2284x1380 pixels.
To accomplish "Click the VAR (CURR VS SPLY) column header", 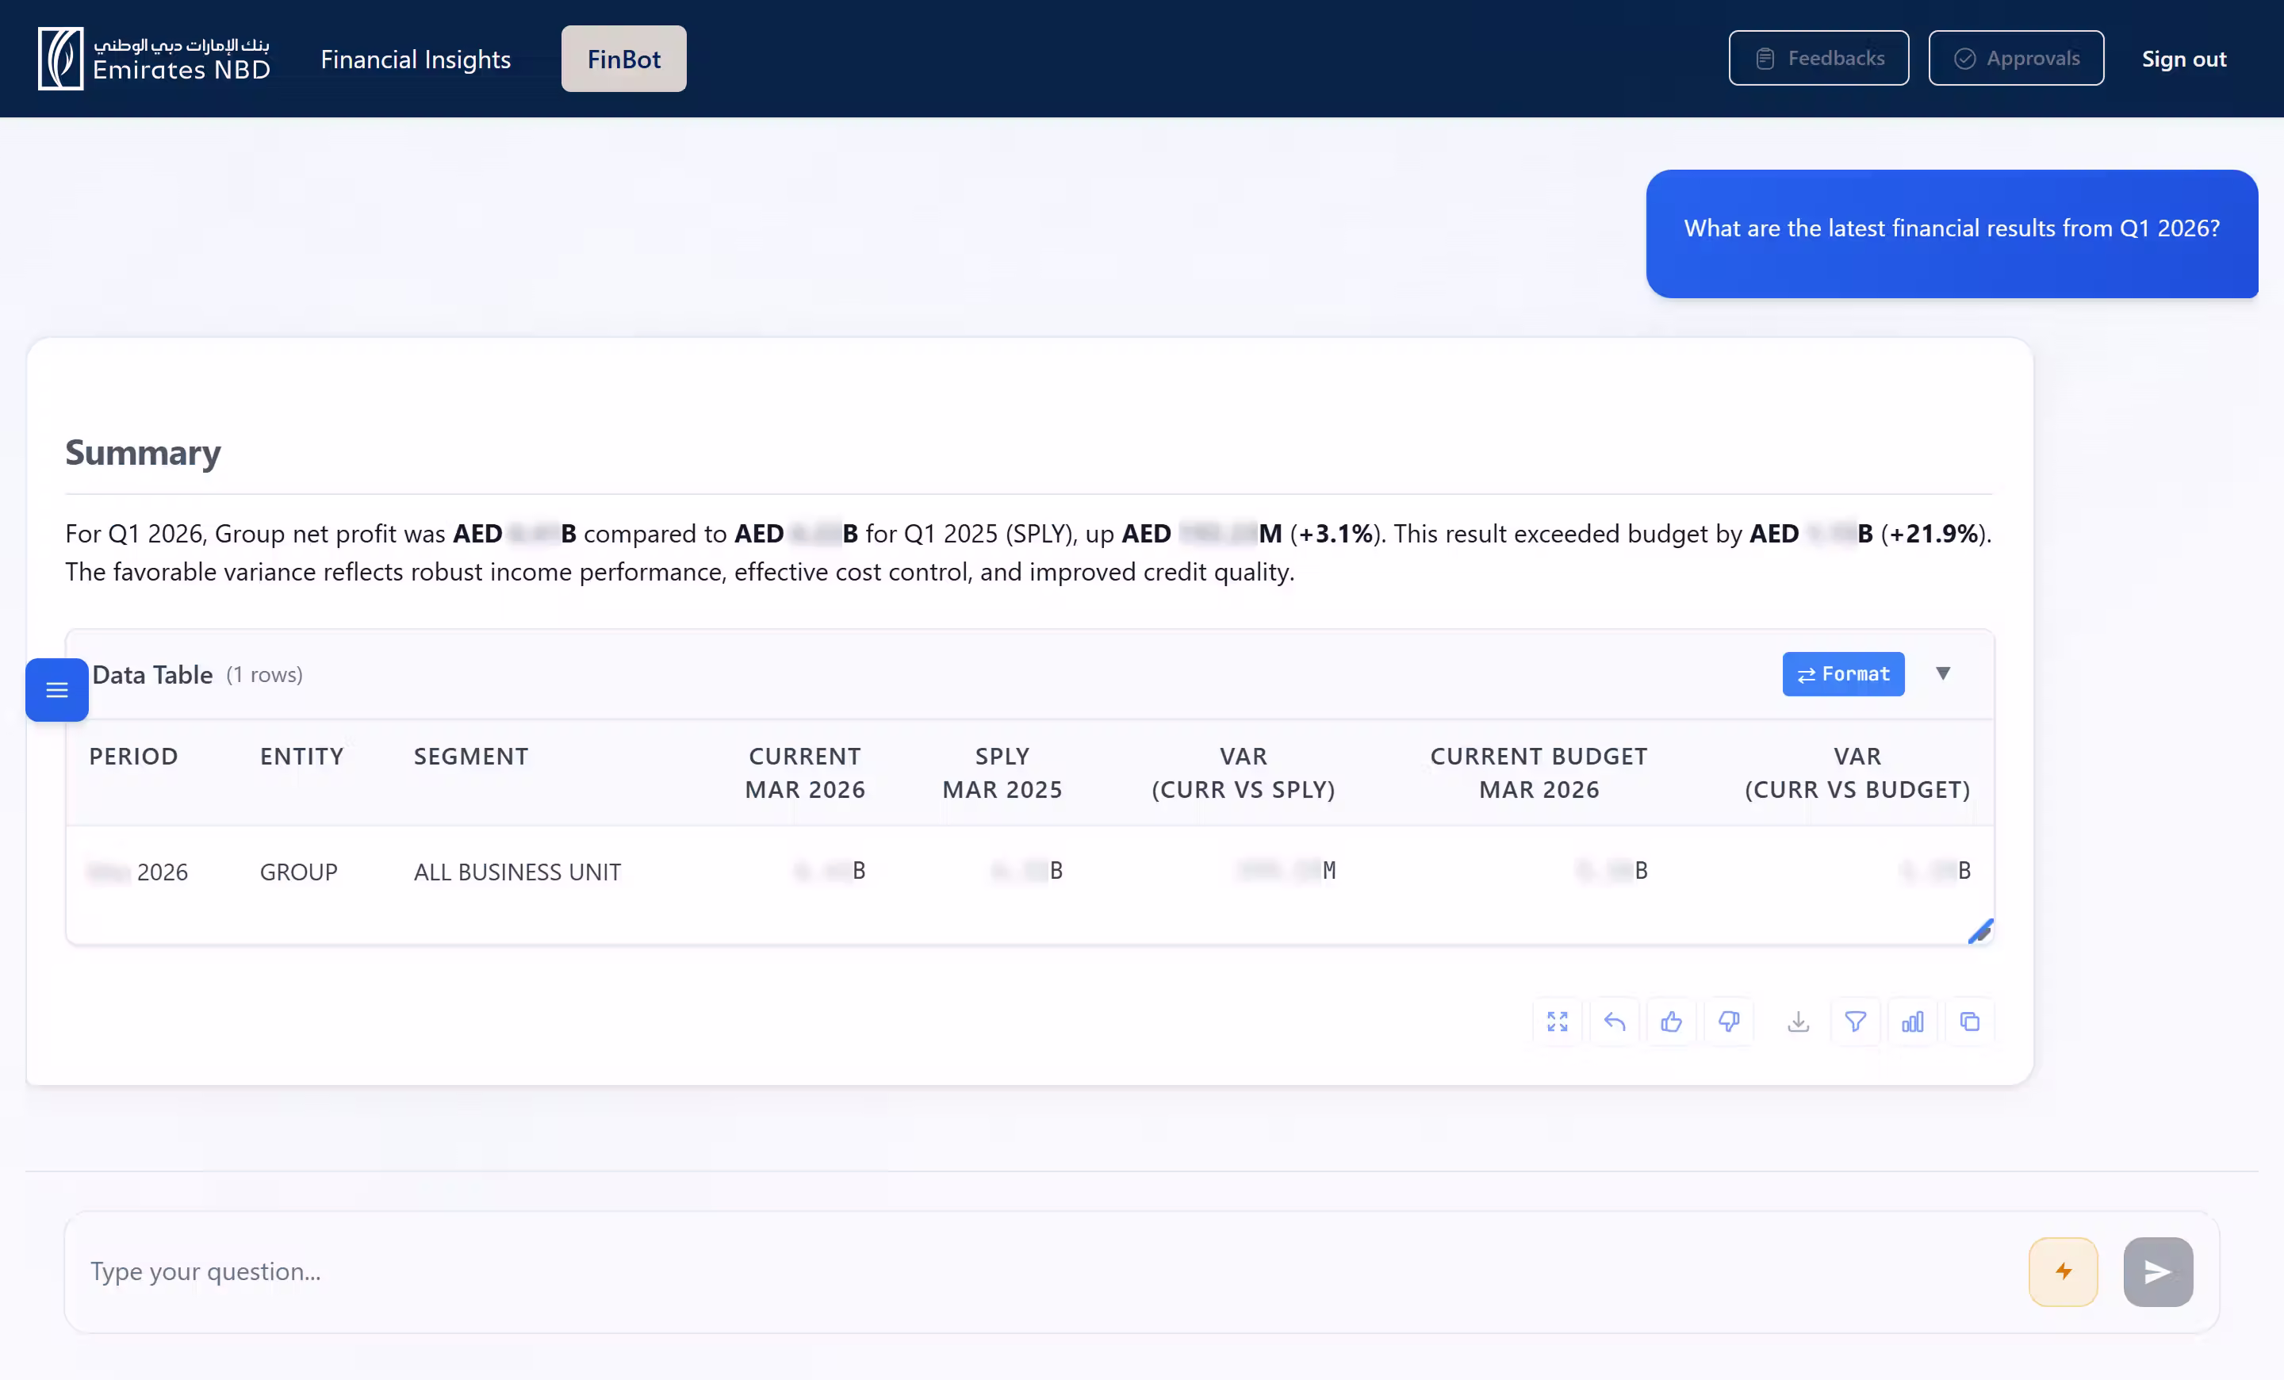I will 1243,773.
